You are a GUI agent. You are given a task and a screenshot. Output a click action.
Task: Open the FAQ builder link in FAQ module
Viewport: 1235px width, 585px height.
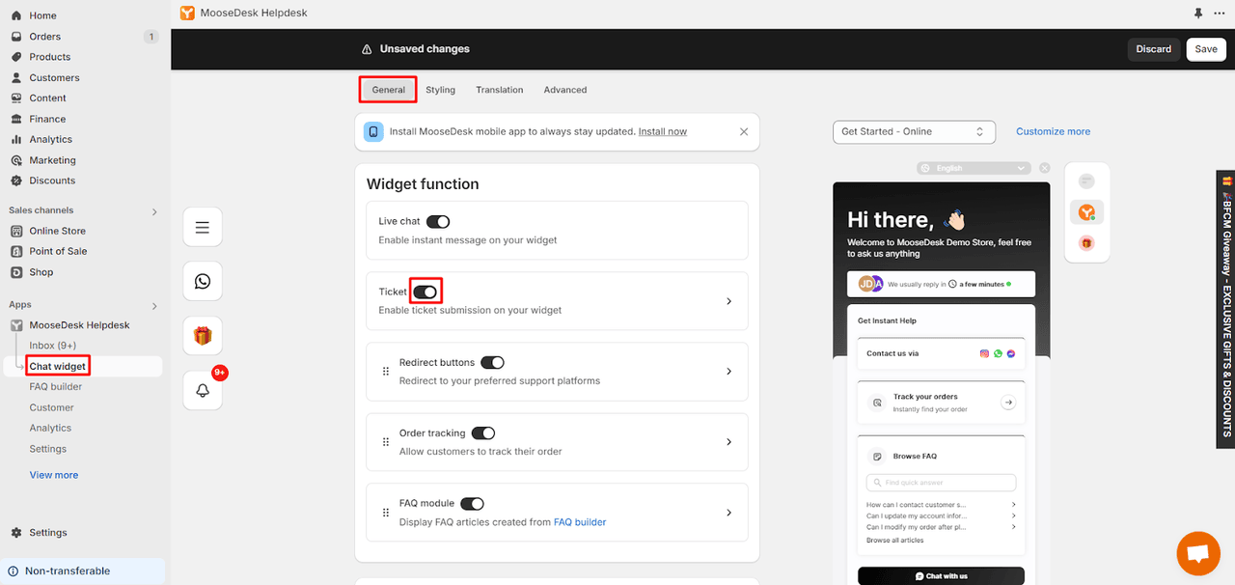pyautogui.click(x=580, y=521)
